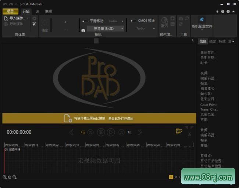
Task: Open the 项目 project tab
Action: point(10,11)
